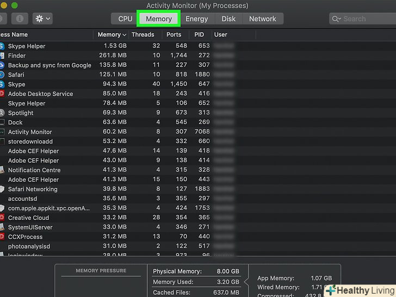Click the Spotlight process name

(x=21, y=113)
